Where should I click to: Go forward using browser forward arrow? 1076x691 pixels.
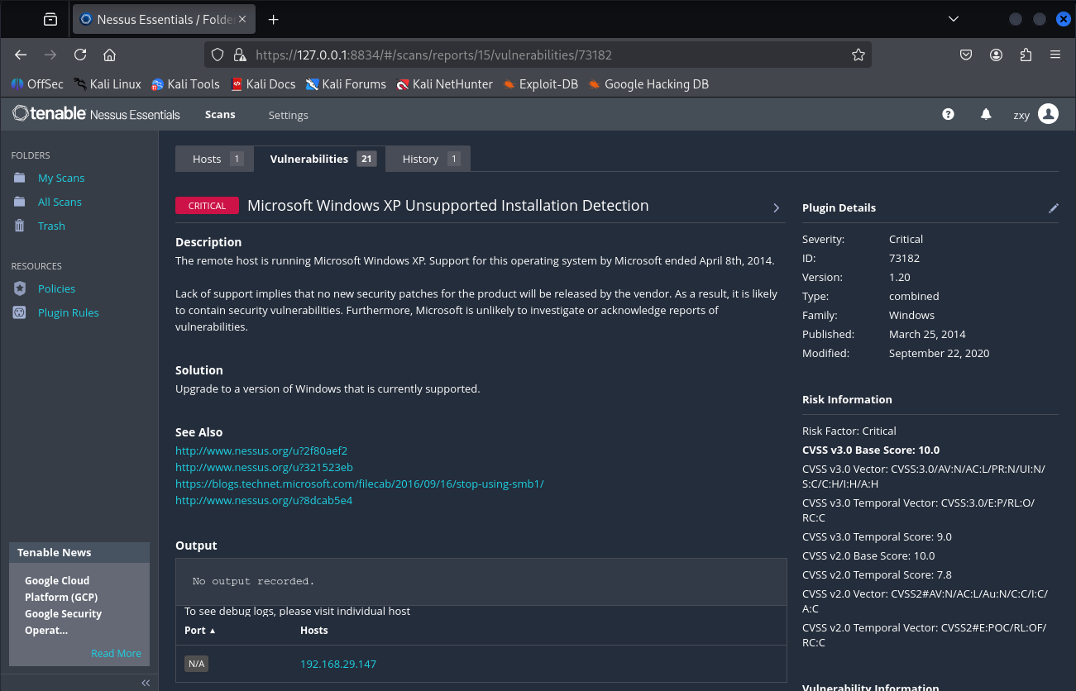point(50,55)
